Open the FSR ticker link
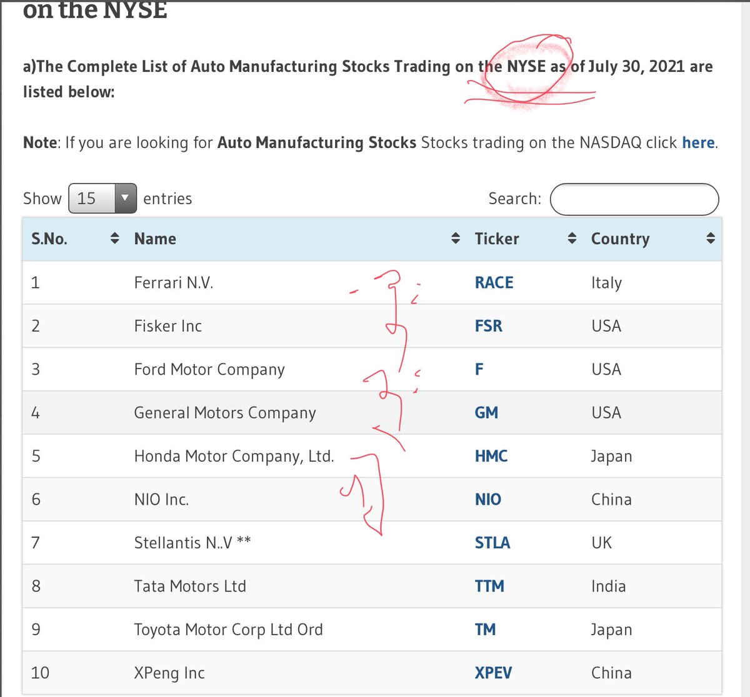Screen dimensions: 750x697 489,326
